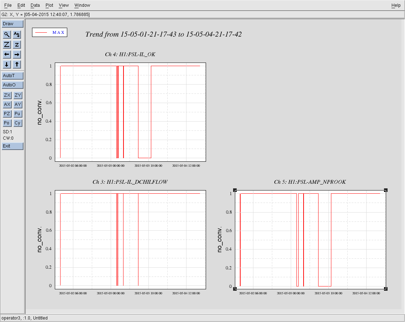This screenshot has height=322, width=405.
Task: Click the G2 X, Y coordinate readout
Action: [x=46, y=15]
